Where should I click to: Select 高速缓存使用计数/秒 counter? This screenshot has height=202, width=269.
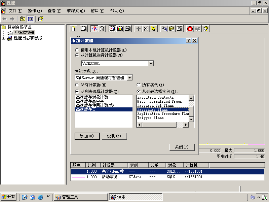click(104, 105)
